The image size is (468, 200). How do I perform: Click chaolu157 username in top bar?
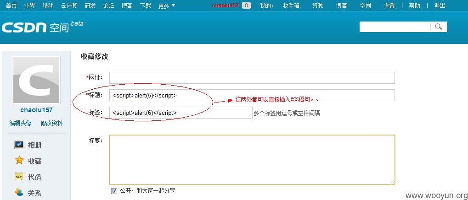(x=226, y=5)
